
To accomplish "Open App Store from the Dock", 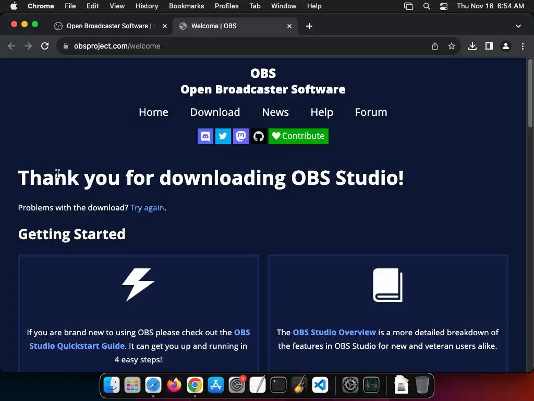I will (x=216, y=385).
